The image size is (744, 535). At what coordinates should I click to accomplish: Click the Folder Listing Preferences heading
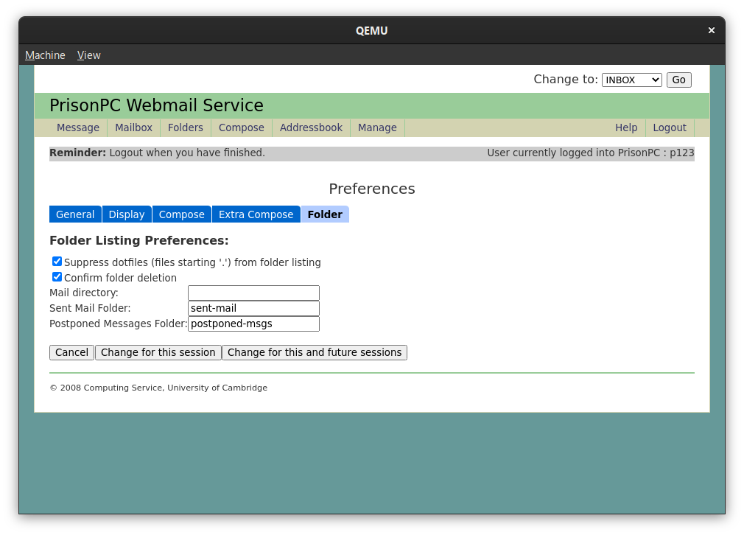click(139, 241)
